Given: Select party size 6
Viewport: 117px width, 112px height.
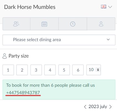Looking at the screenshot, I should (78, 70).
